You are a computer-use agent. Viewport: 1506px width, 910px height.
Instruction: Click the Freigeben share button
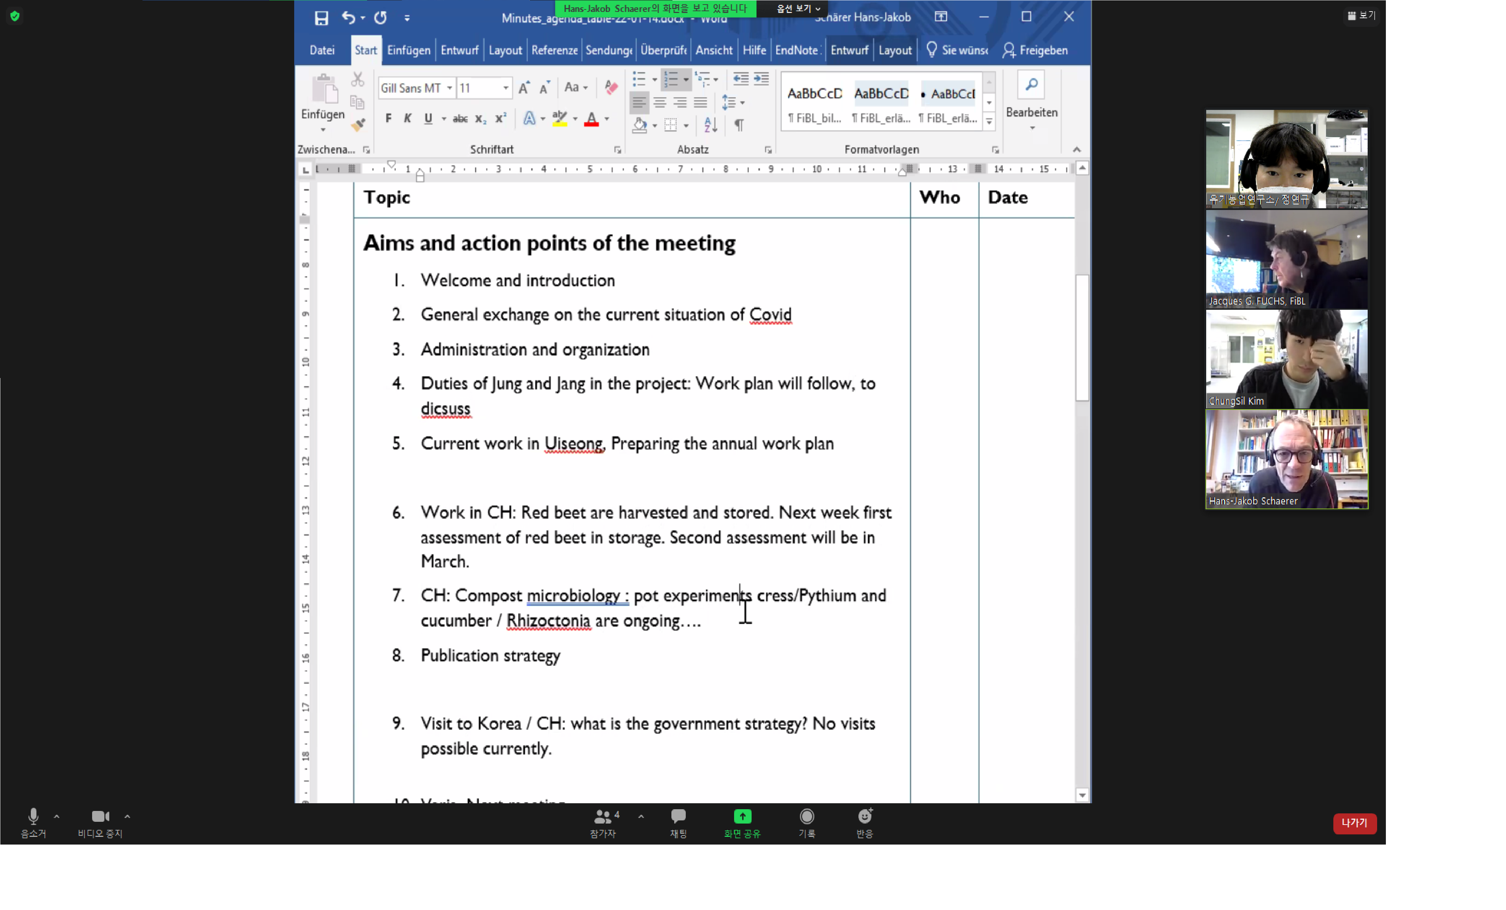[x=1035, y=50]
